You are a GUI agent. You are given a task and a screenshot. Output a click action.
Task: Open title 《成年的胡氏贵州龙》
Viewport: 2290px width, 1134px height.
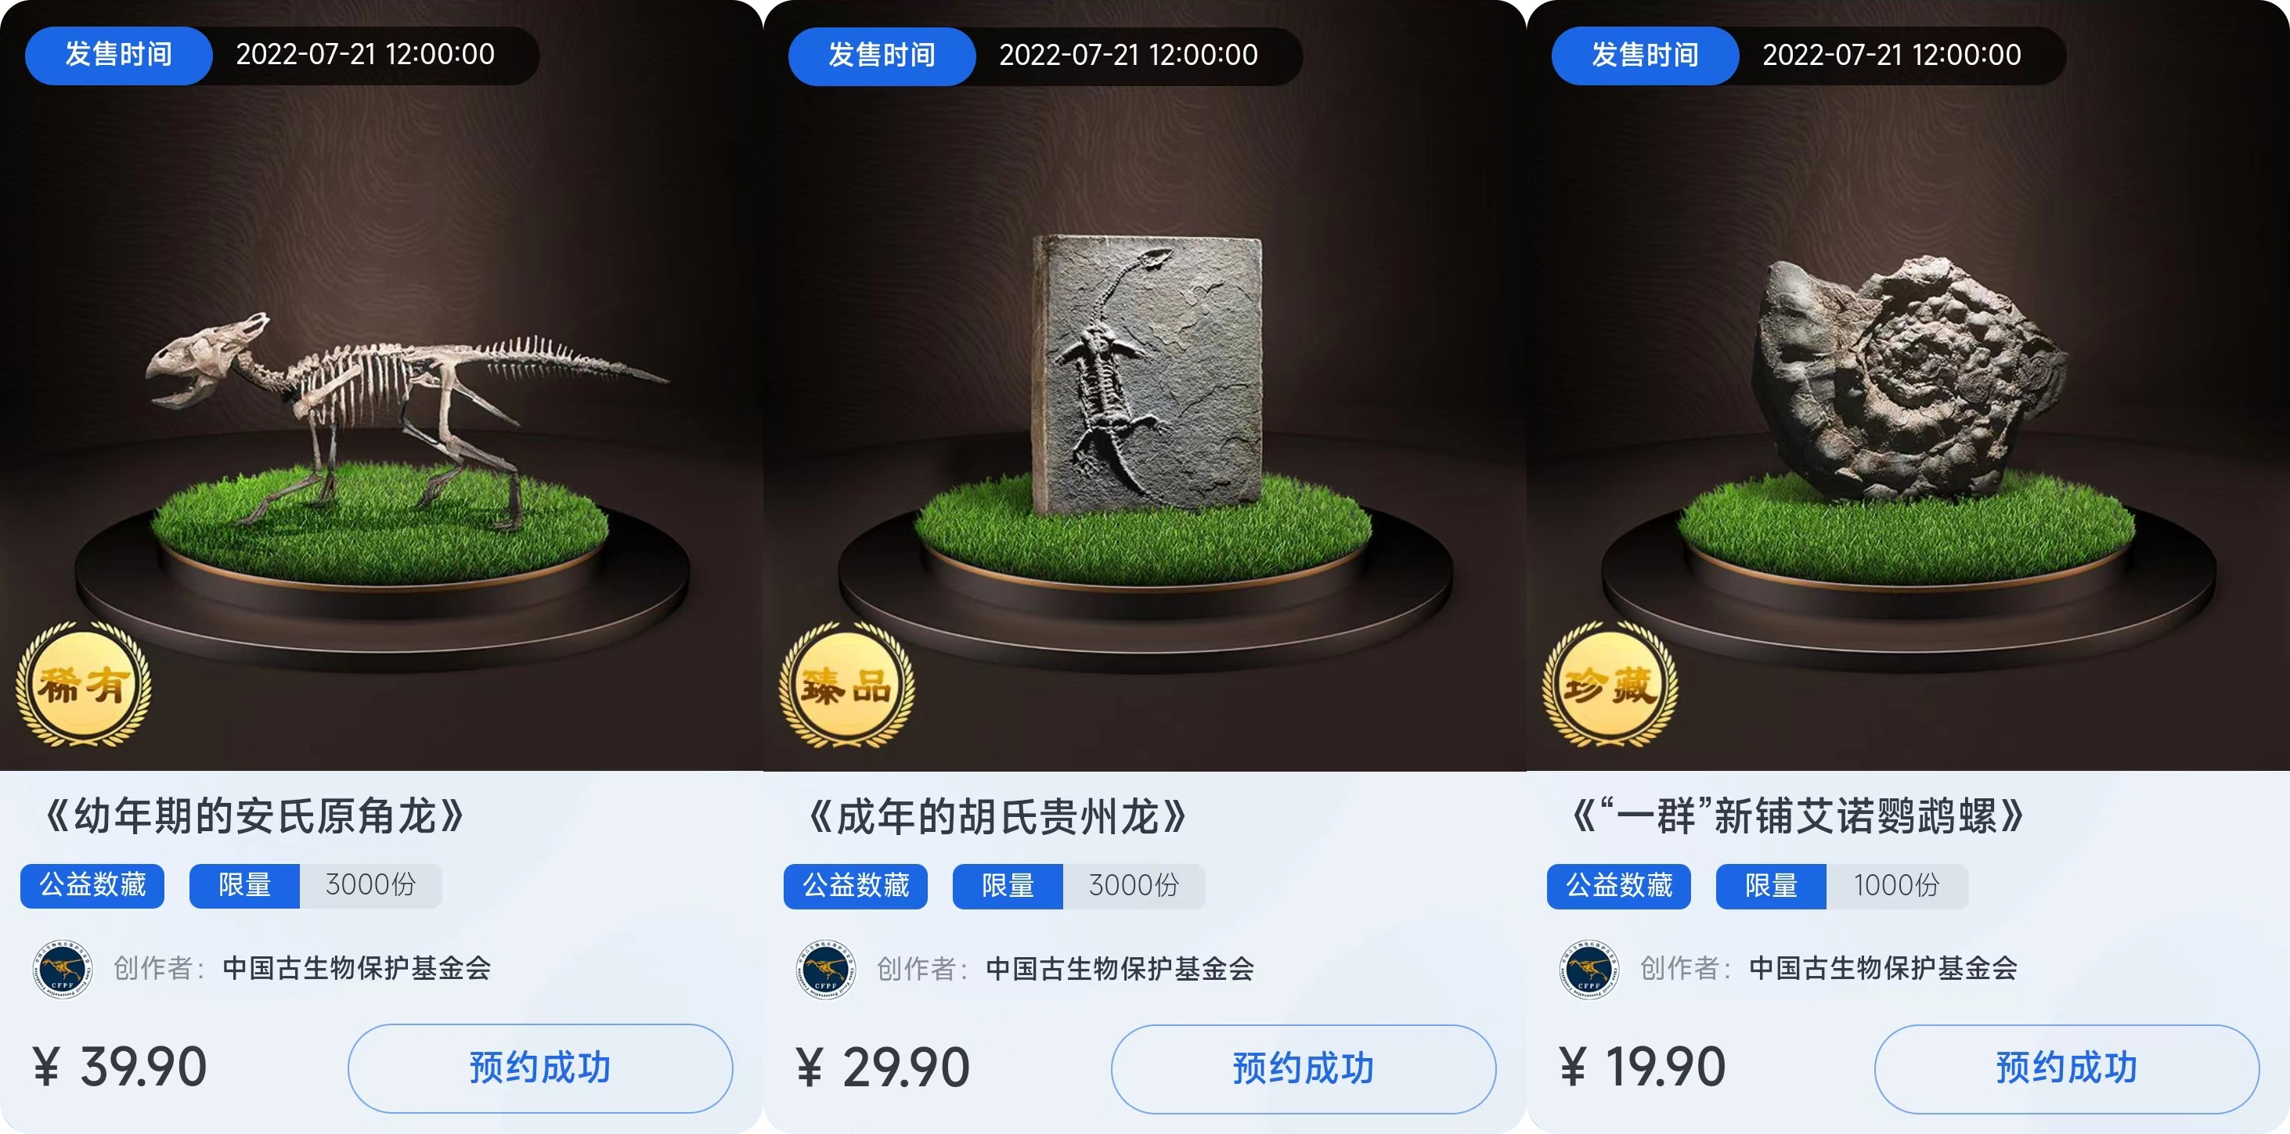(x=997, y=817)
